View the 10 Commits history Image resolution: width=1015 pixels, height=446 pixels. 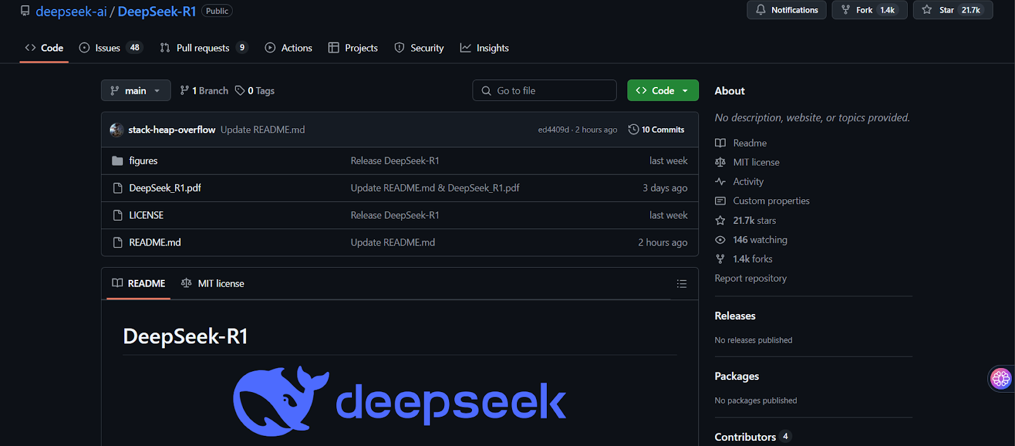657,130
